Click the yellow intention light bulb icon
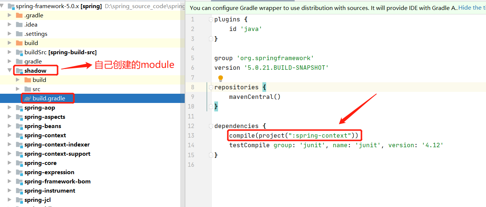The image size is (486, 207). pyautogui.click(x=221, y=78)
